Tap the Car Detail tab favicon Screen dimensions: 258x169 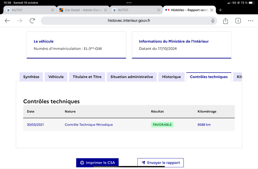point(61,10)
